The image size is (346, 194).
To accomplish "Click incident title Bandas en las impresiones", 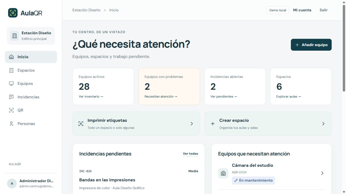I will pos(107,180).
